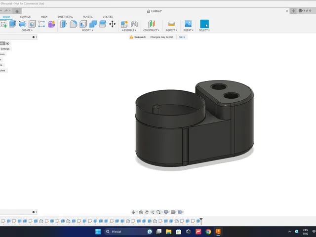
Task: Expand the CREATE dropdown menu
Action: pos(27,30)
